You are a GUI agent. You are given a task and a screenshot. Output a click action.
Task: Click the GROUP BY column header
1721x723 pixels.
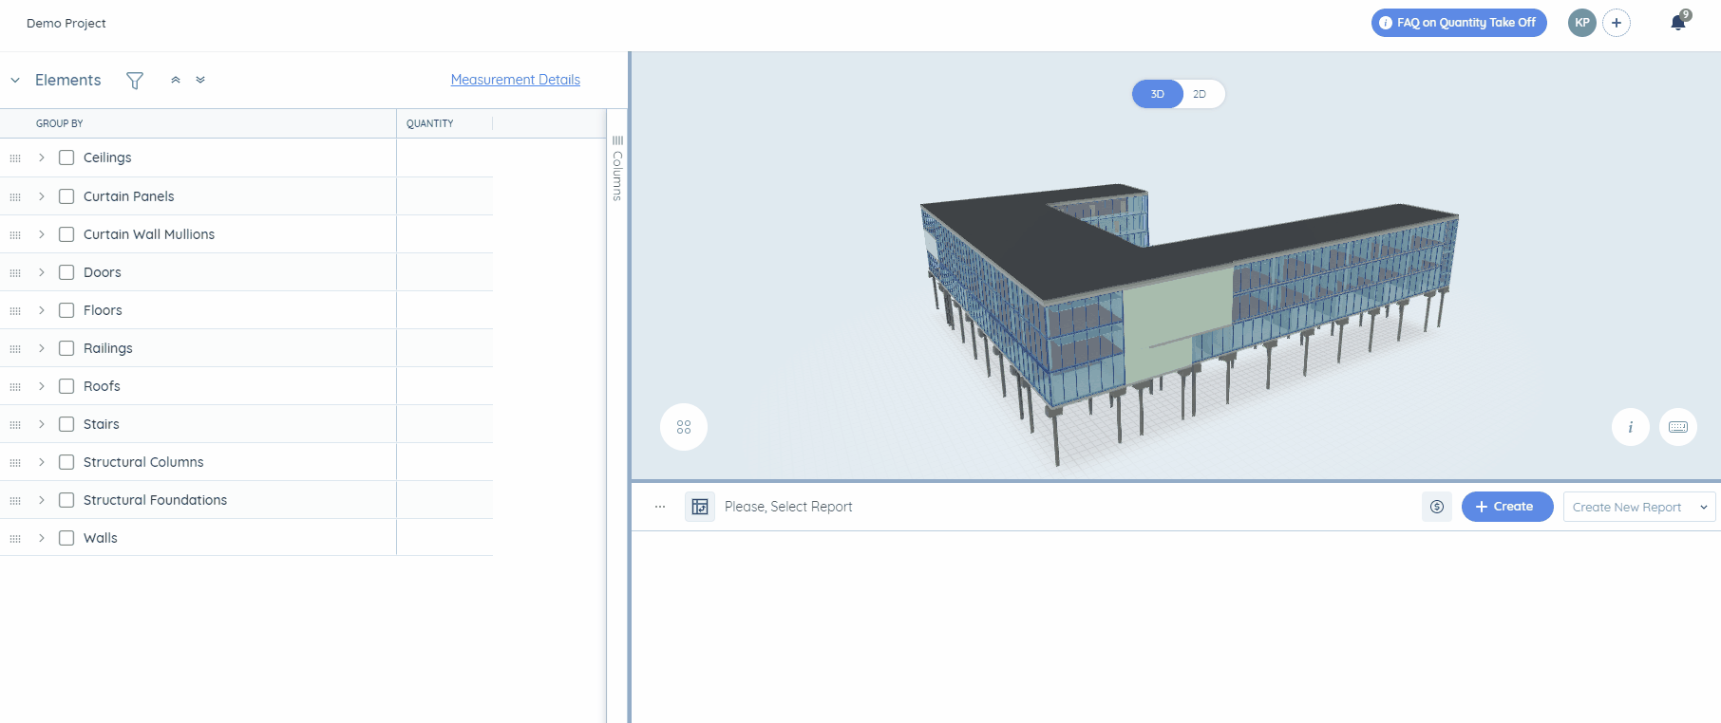click(60, 123)
